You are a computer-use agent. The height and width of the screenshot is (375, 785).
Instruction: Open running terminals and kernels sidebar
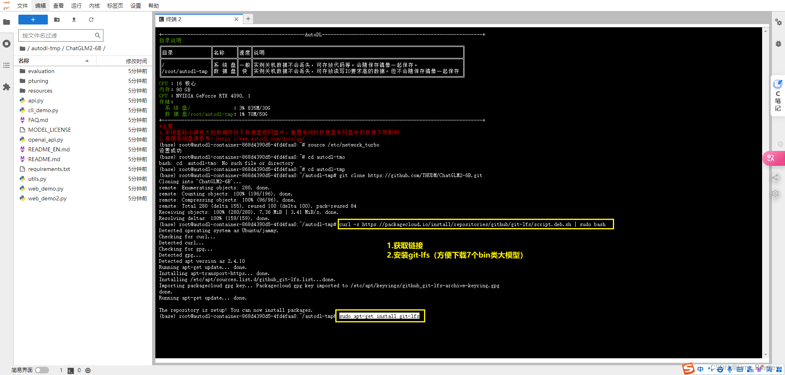[x=7, y=44]
